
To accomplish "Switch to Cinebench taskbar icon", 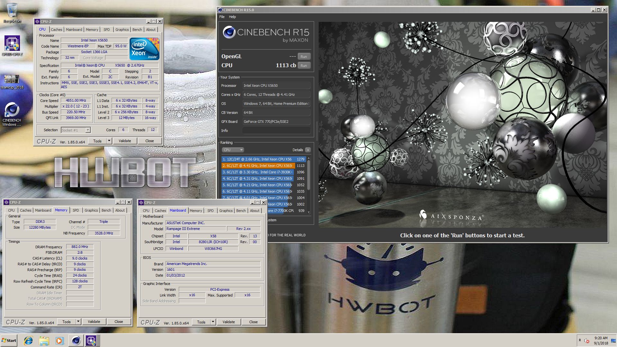I will 76,341.
